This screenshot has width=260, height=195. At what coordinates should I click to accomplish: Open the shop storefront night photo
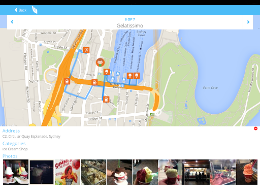[x=197, y=172]
